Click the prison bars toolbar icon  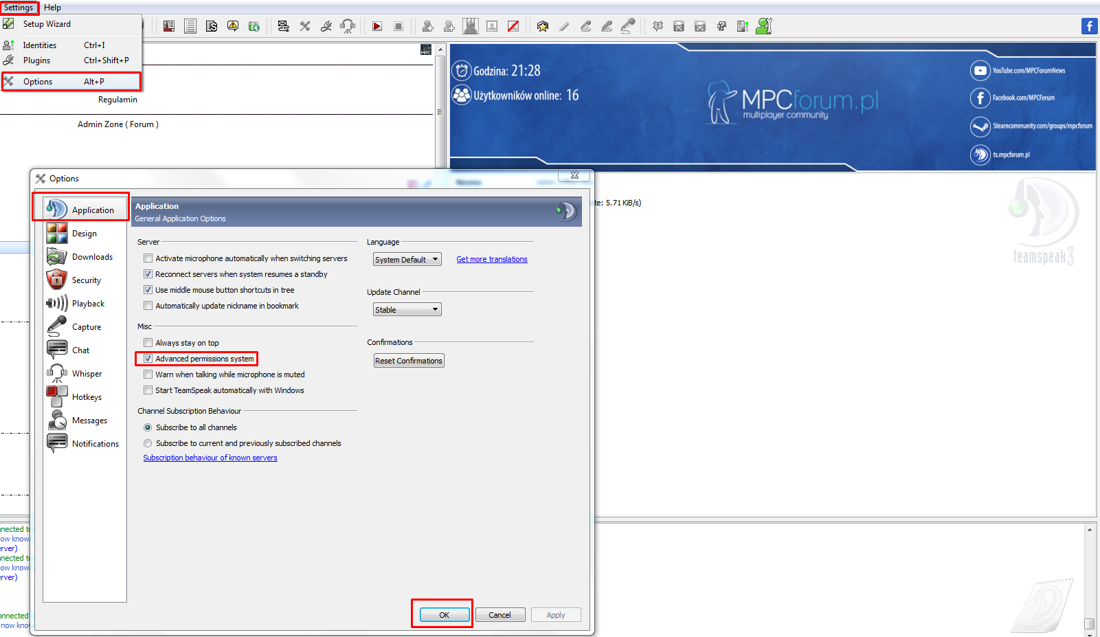tap(471, 26)
